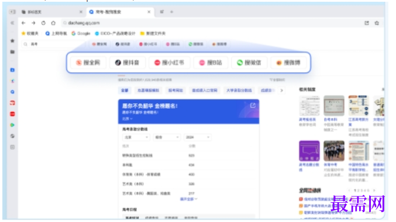Open the tab list icon beside new-tab plus
The image size is (396, 222).
coord(162,12)
